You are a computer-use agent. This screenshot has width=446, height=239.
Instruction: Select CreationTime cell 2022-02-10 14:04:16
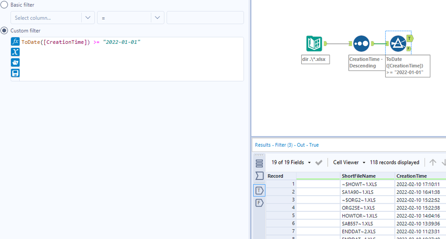(421, 216)
